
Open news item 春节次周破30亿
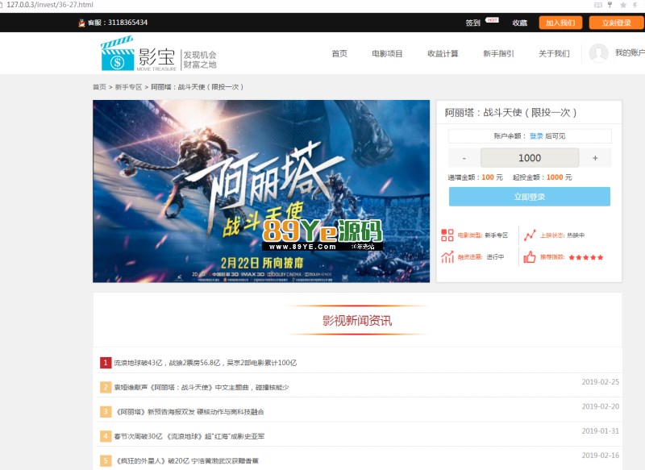[x=189, y=436]
